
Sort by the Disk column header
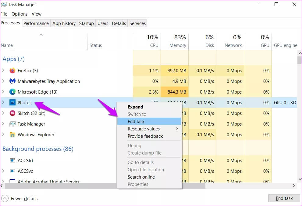pos(202,41)
